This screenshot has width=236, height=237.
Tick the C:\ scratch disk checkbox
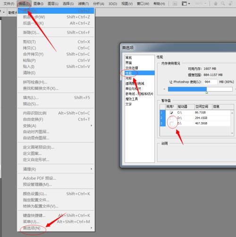point(171,112)
